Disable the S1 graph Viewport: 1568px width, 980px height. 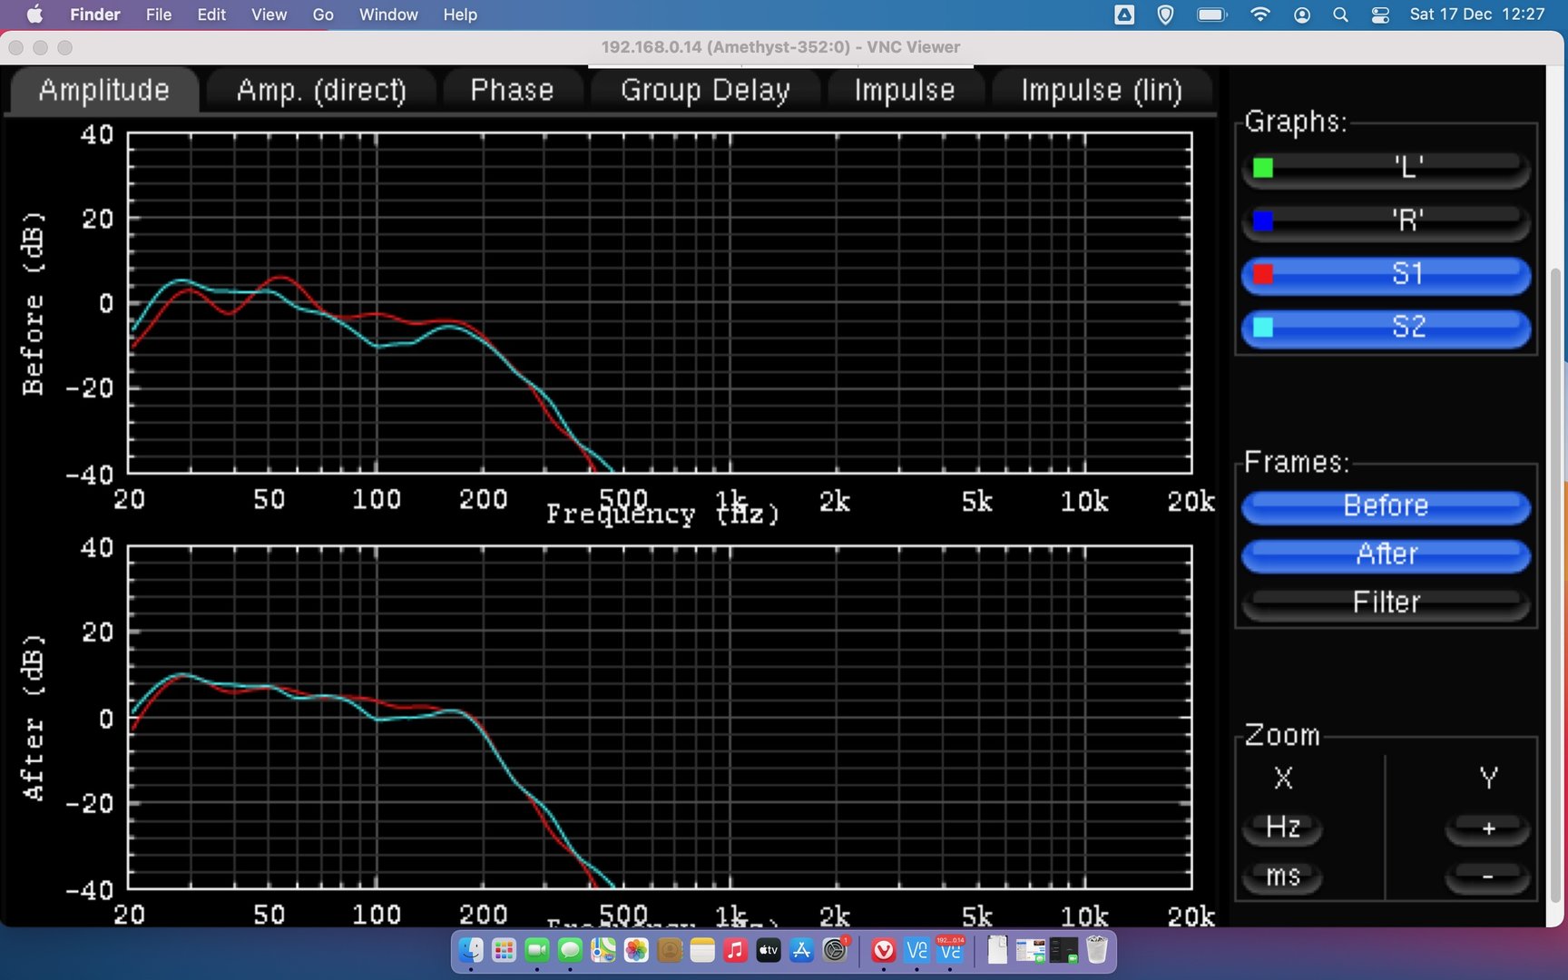1386,274
